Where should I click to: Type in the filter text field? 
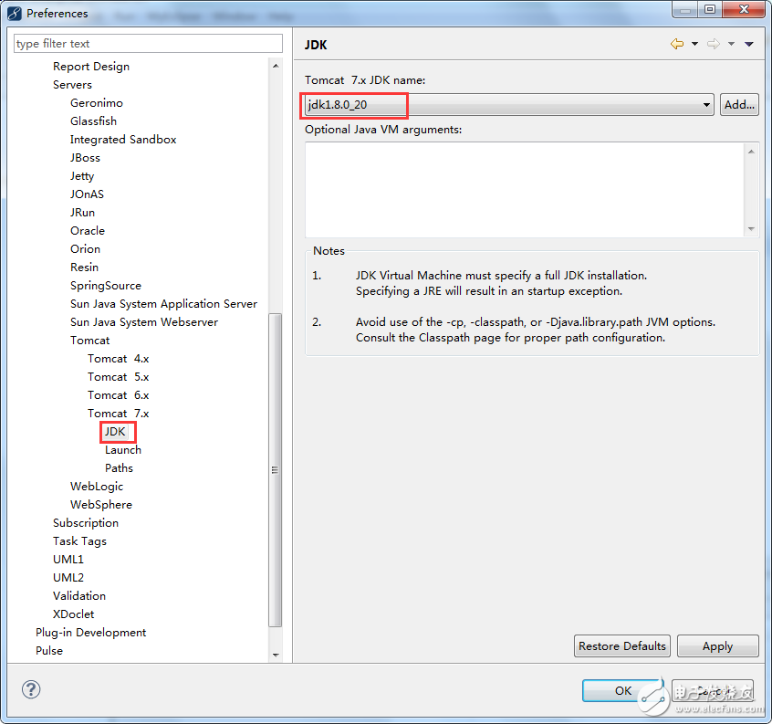pyautogui.click(x=148, y=44)
